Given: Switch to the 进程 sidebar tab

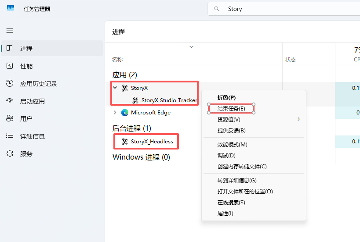Looking at the screenshot, I should [x=52, y=48].
